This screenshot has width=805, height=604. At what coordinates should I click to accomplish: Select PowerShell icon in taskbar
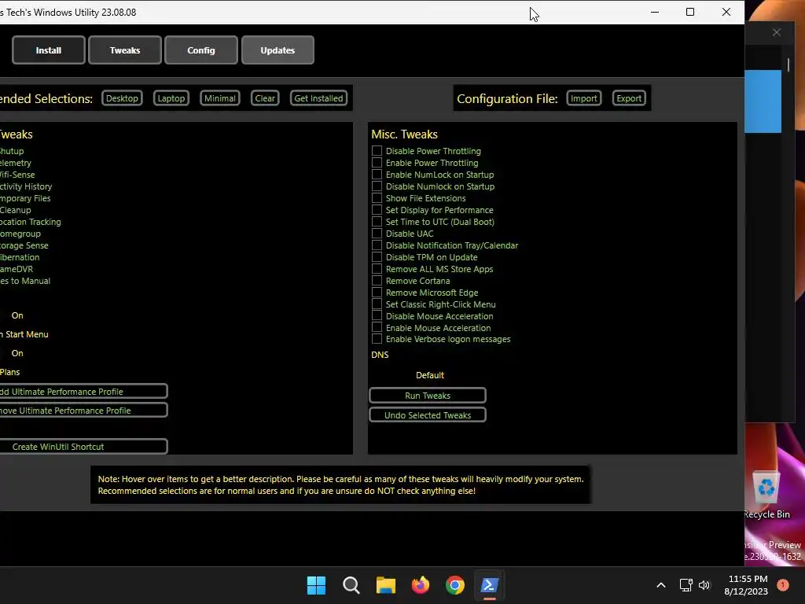(x=489, y=585)
